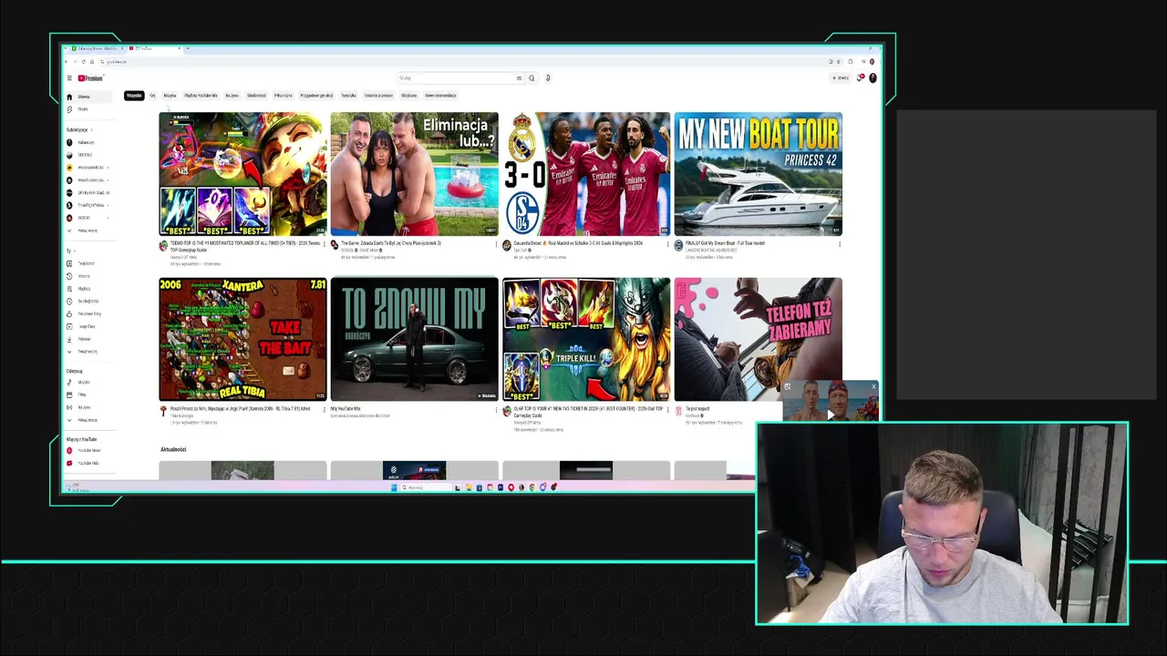Open options menu for Real Madrid video
The width and height of the screenshot is (1167, 656).
click(667, 244)
